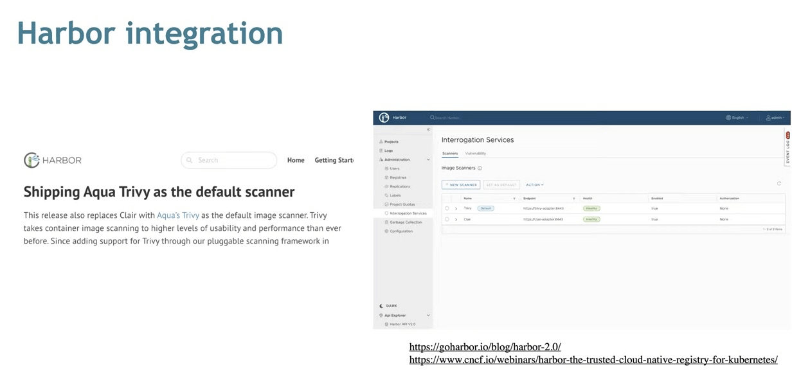Click the Healthy badge in Trivy row
The image size is (801, 376).
[x=591, y=208]
